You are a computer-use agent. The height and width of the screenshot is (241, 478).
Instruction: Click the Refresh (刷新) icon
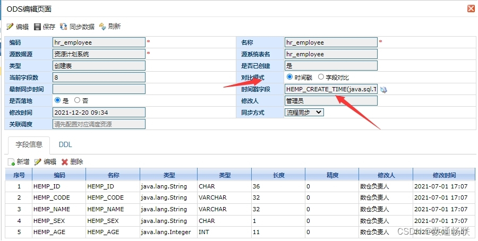[x=103, y=27]
